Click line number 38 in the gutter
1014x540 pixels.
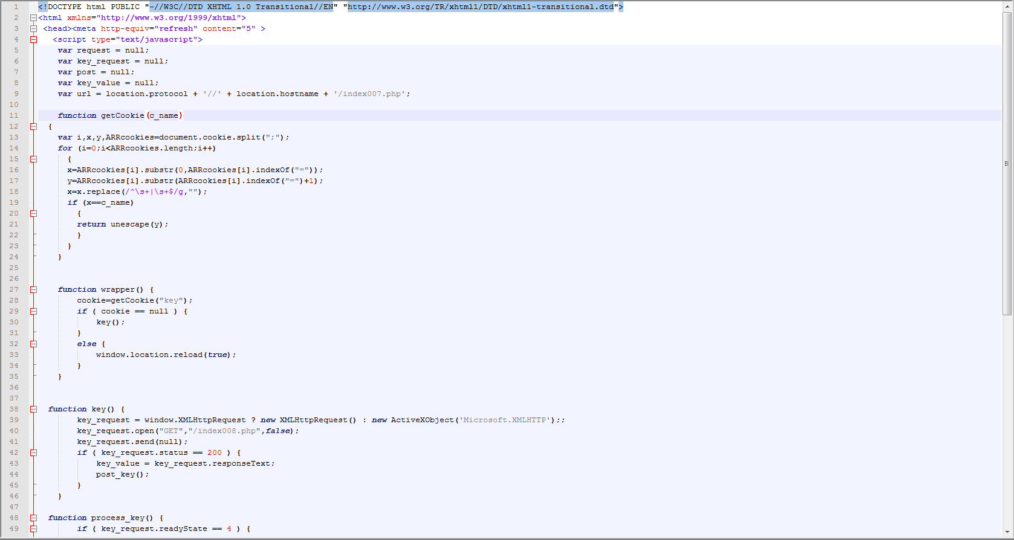tap(14, 409)
